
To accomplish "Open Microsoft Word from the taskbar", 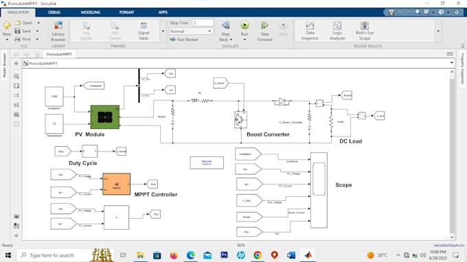I will click(291, 255).
